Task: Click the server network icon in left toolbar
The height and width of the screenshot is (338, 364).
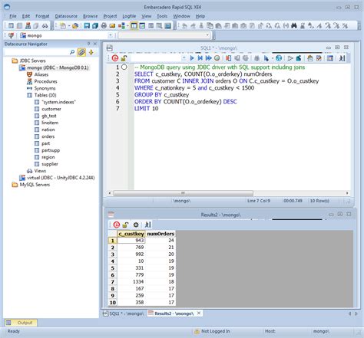Action: [x=28, y=25]
